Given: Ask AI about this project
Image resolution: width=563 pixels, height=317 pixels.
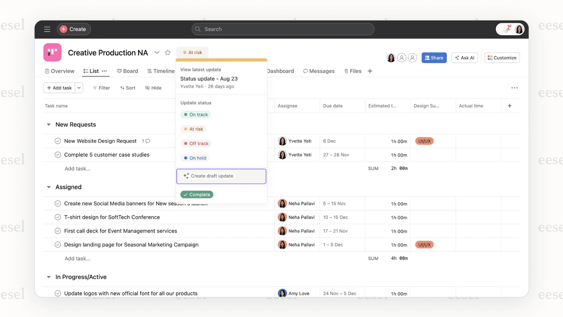Looking at the screenshot, I should click(x=464, y=57).
